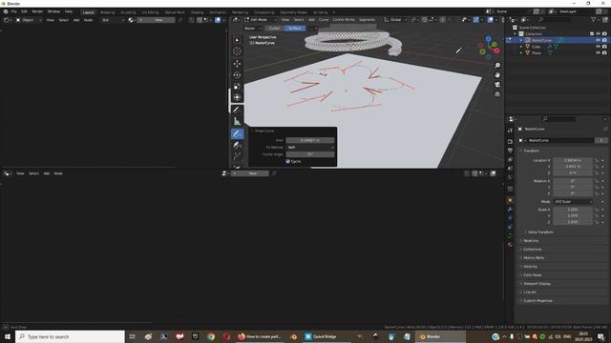
Task: Select the Transform tool
Action: coord(237,97)
